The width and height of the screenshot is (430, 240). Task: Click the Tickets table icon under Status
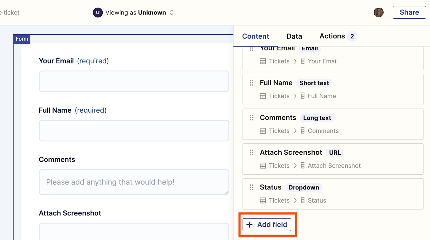pyautogui.click(x=263, y=201)
